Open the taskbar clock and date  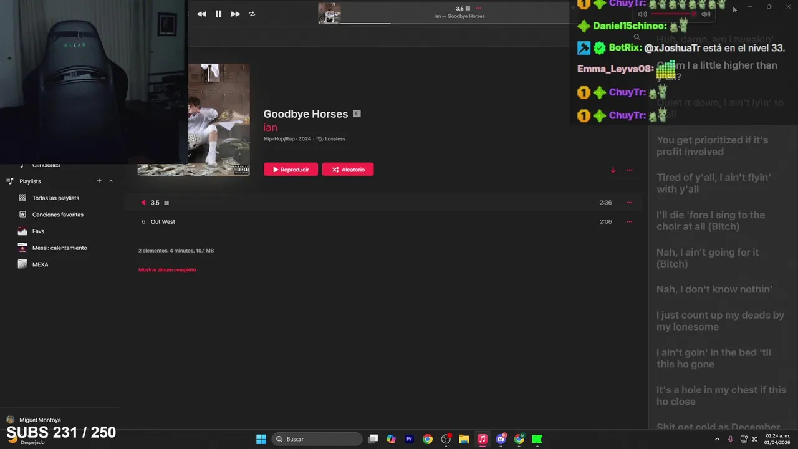[777, 439]
